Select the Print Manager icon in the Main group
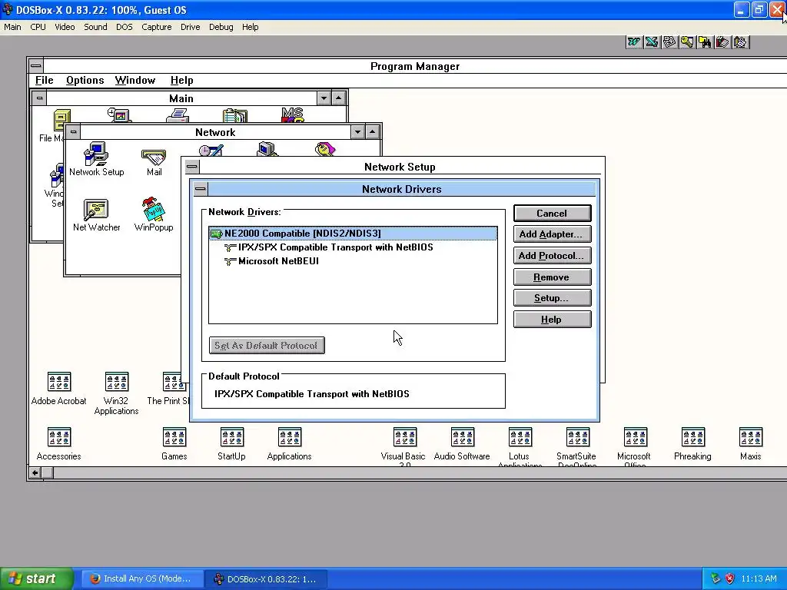This screenshot has width=787, height=590. (178, 115)
